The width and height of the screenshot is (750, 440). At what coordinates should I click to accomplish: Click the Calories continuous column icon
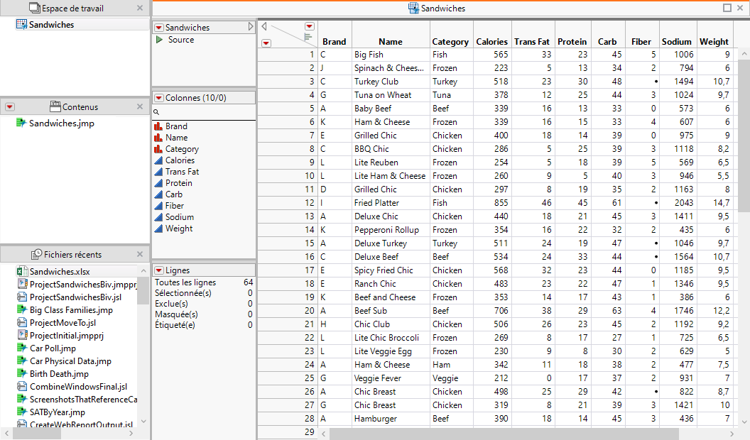pyautogui.click(x=158, y=160)
